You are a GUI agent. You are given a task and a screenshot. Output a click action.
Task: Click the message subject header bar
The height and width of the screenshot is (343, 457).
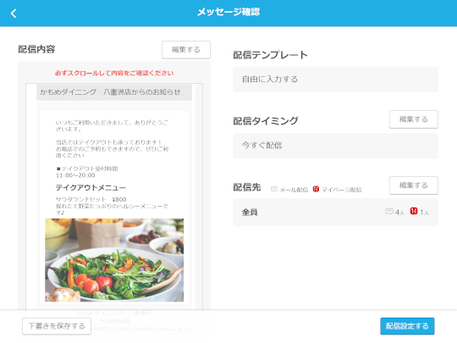tap(114, 92)
